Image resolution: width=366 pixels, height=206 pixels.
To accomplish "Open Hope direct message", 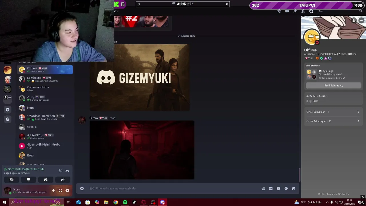I will point(45,108).
